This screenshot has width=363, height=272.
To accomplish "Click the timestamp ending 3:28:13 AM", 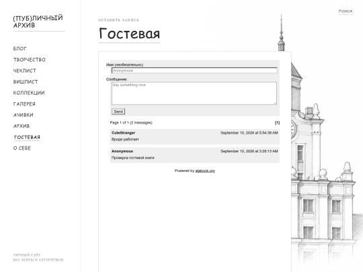I will tap(249, 151).
